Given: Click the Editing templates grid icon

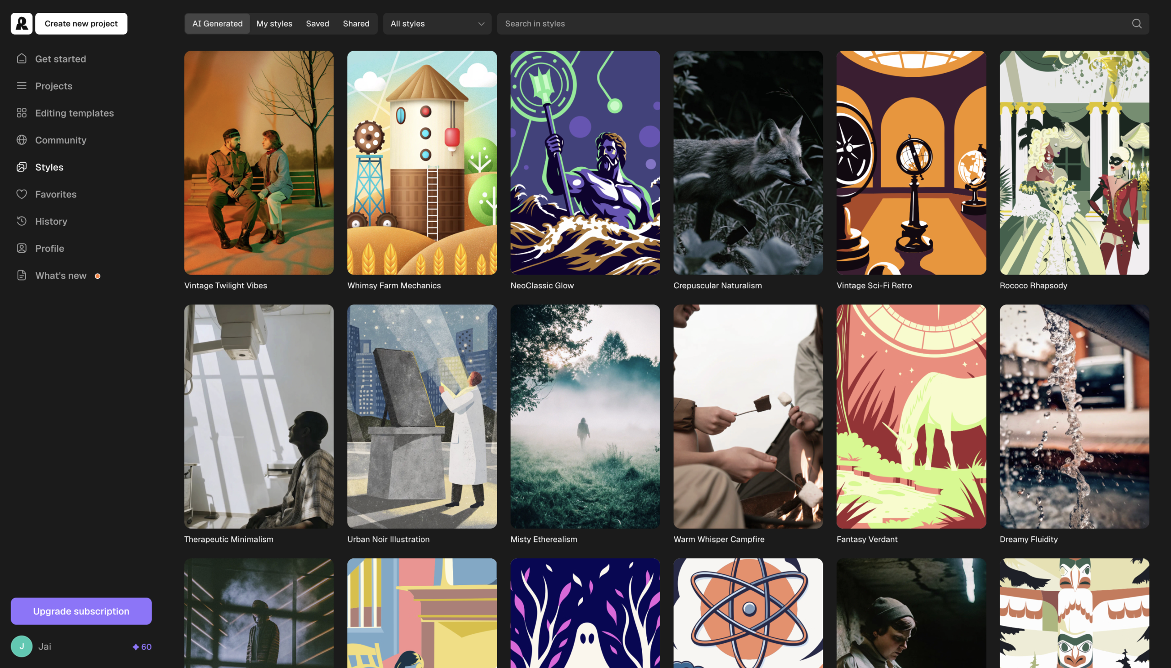Looking at the screenshot, I should [x=21, y=113].
